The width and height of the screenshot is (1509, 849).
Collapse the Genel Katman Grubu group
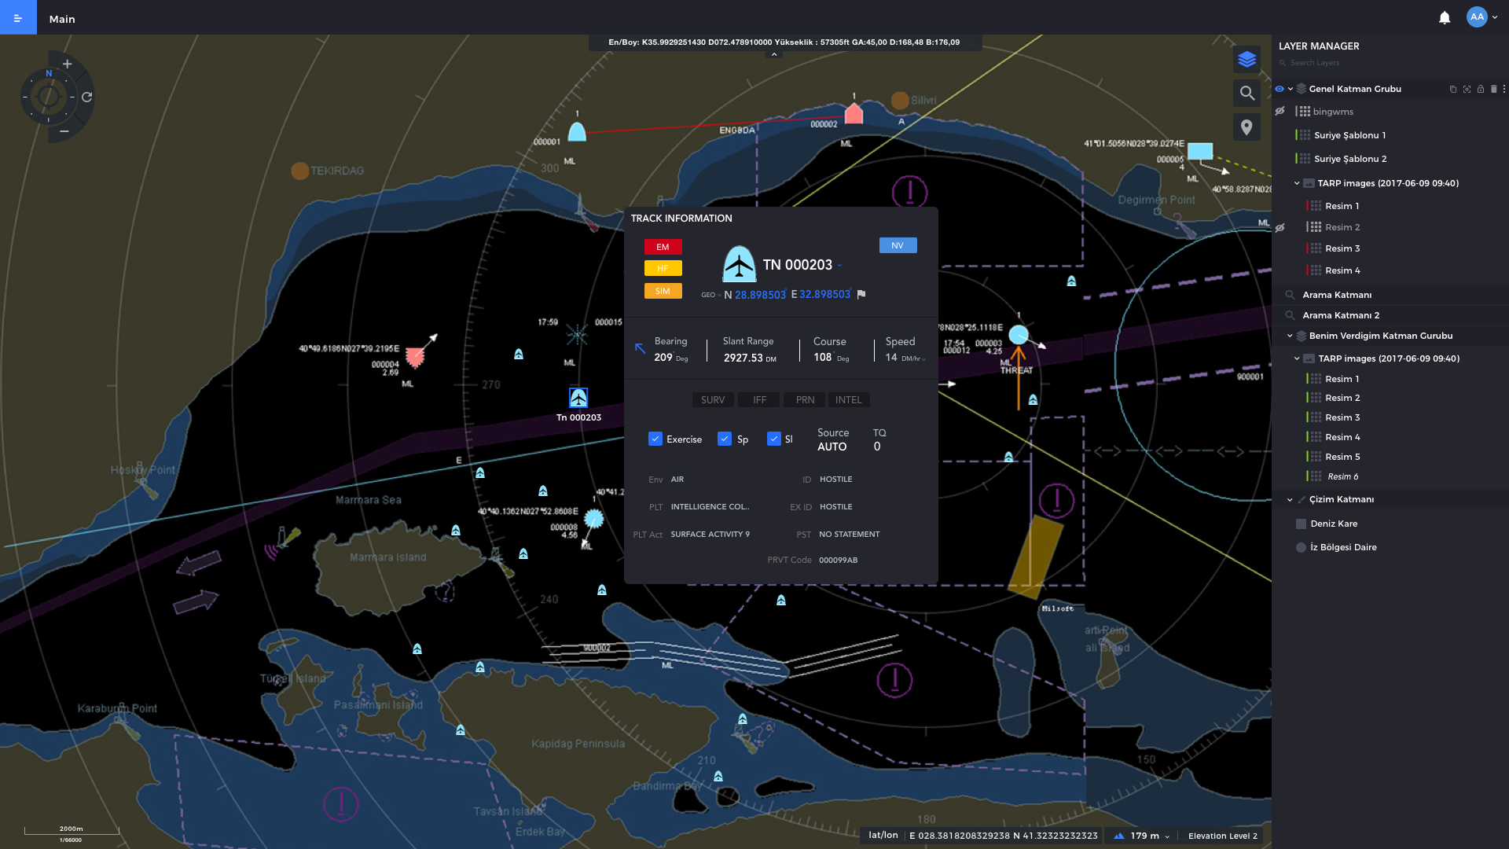[1291, 89]
